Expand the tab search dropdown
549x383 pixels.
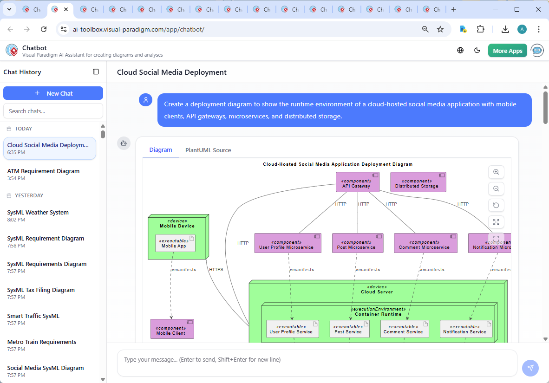pos(9,9)
